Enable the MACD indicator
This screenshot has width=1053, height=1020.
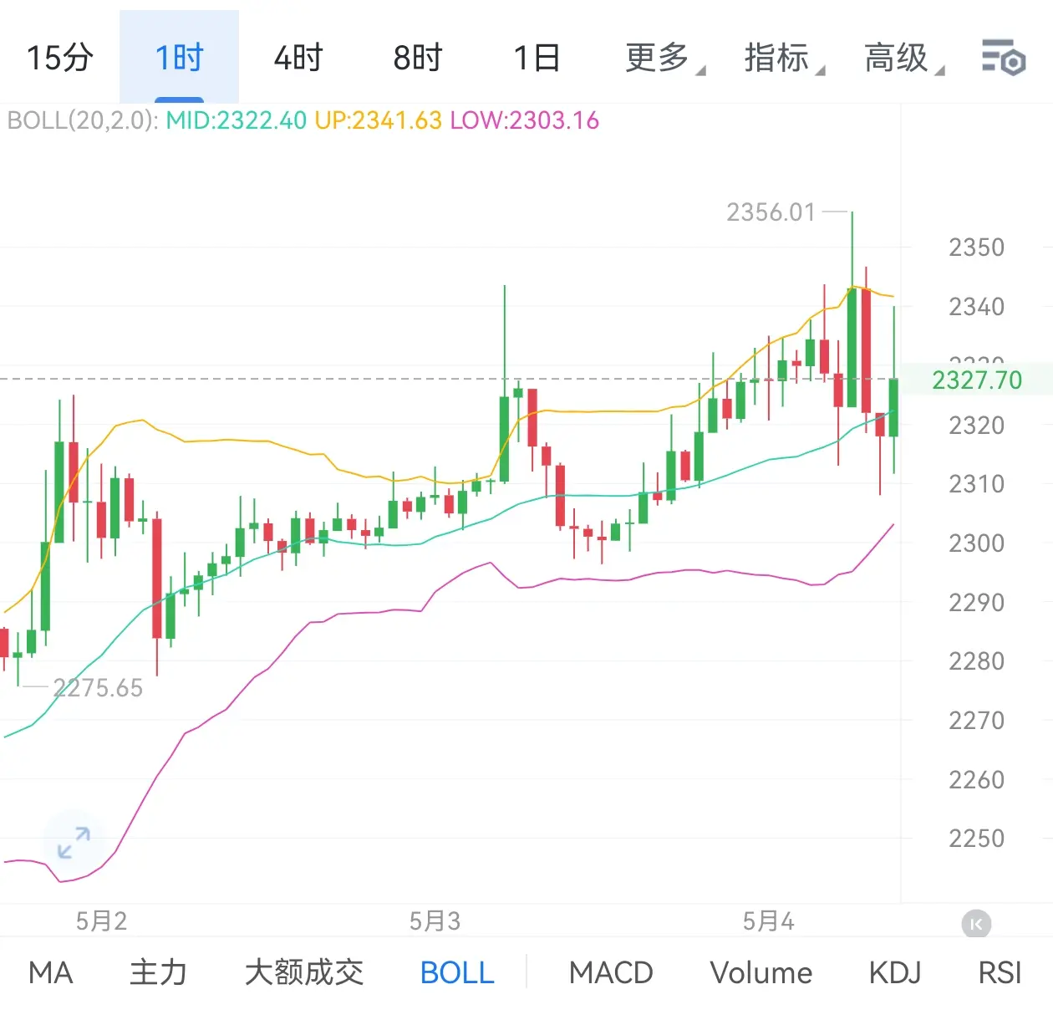click(611, 972)
